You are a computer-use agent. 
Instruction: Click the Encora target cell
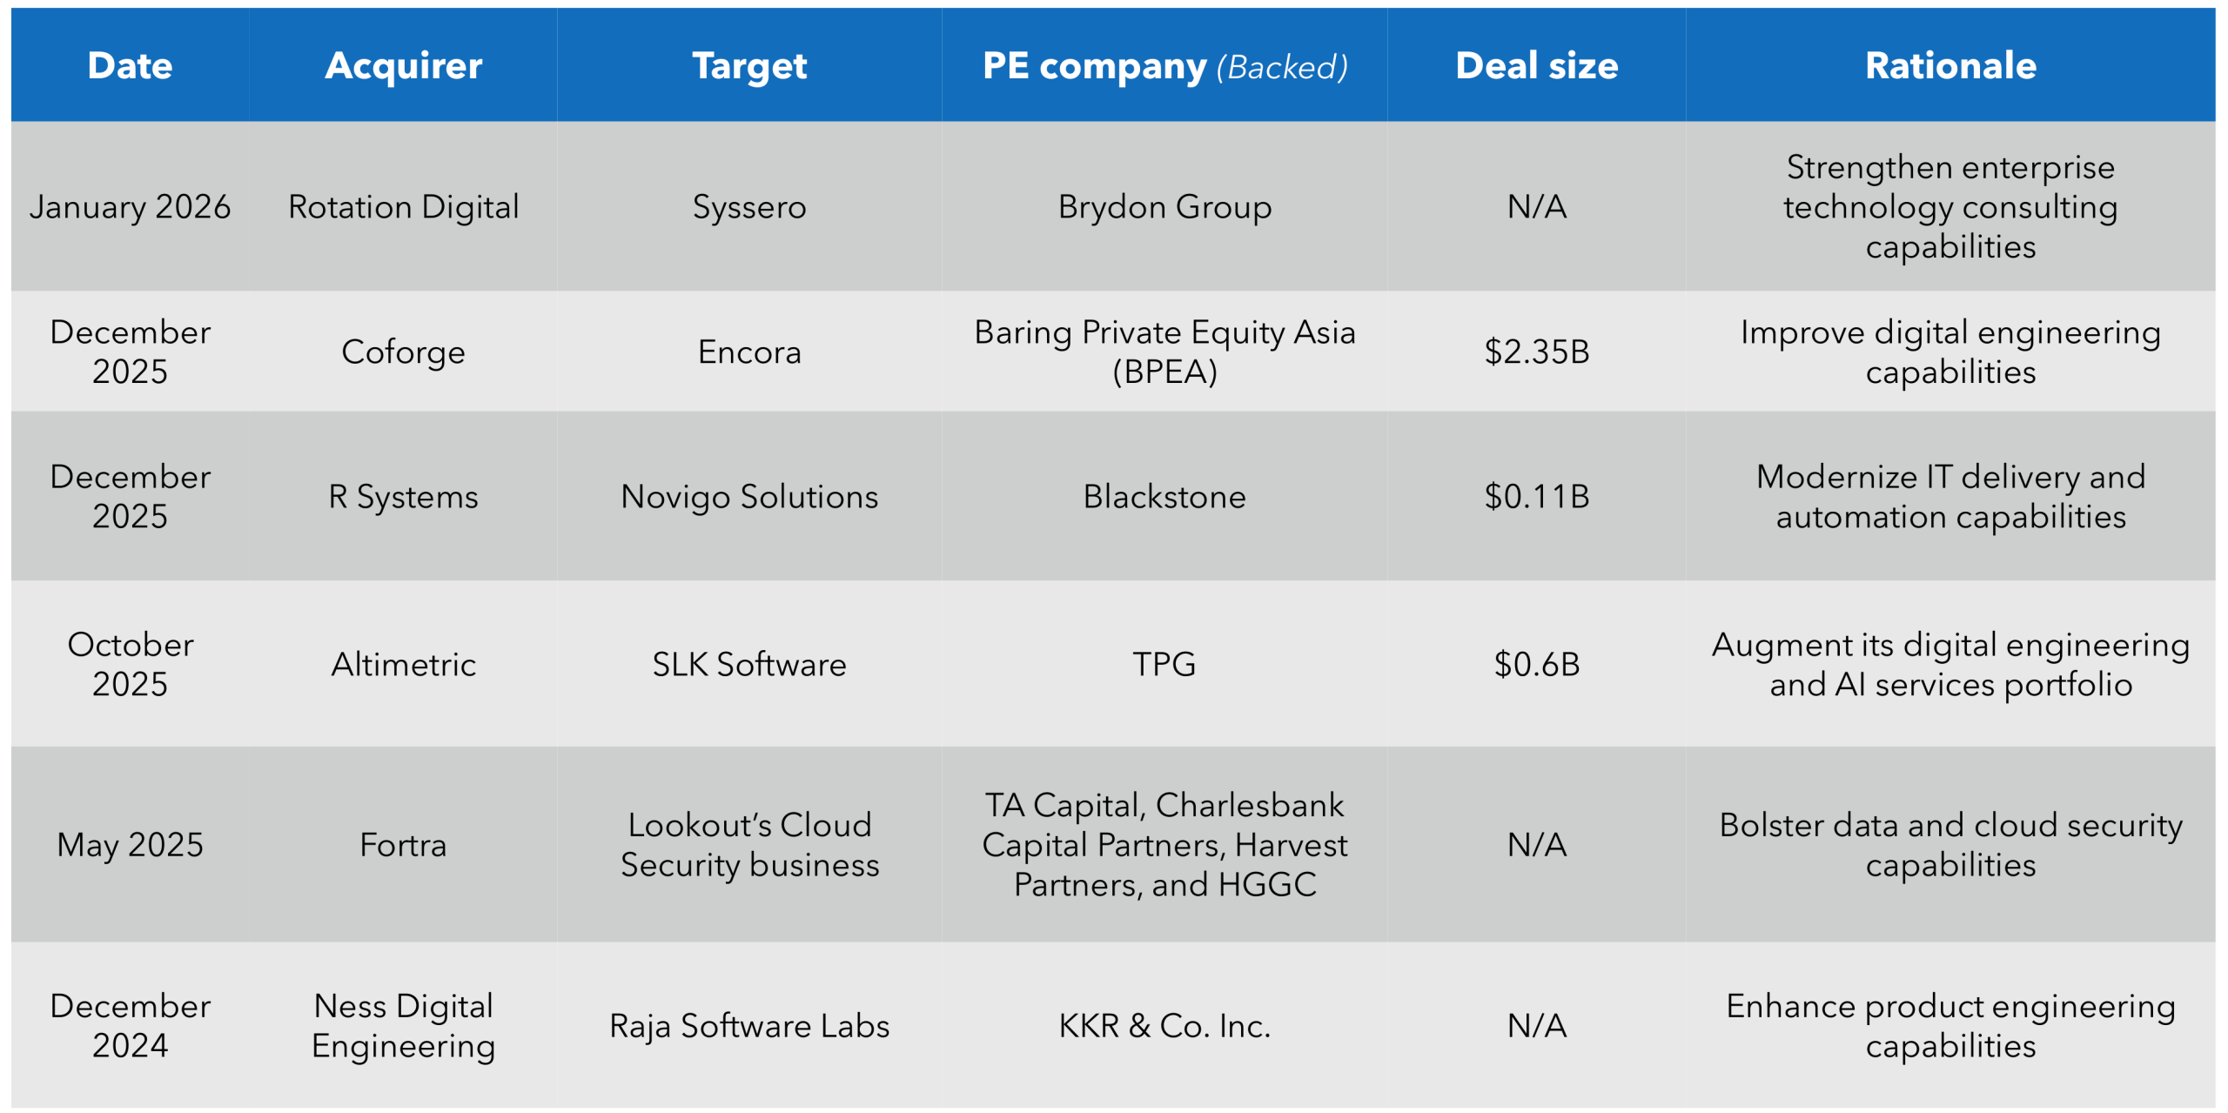[x=749, y=352]
